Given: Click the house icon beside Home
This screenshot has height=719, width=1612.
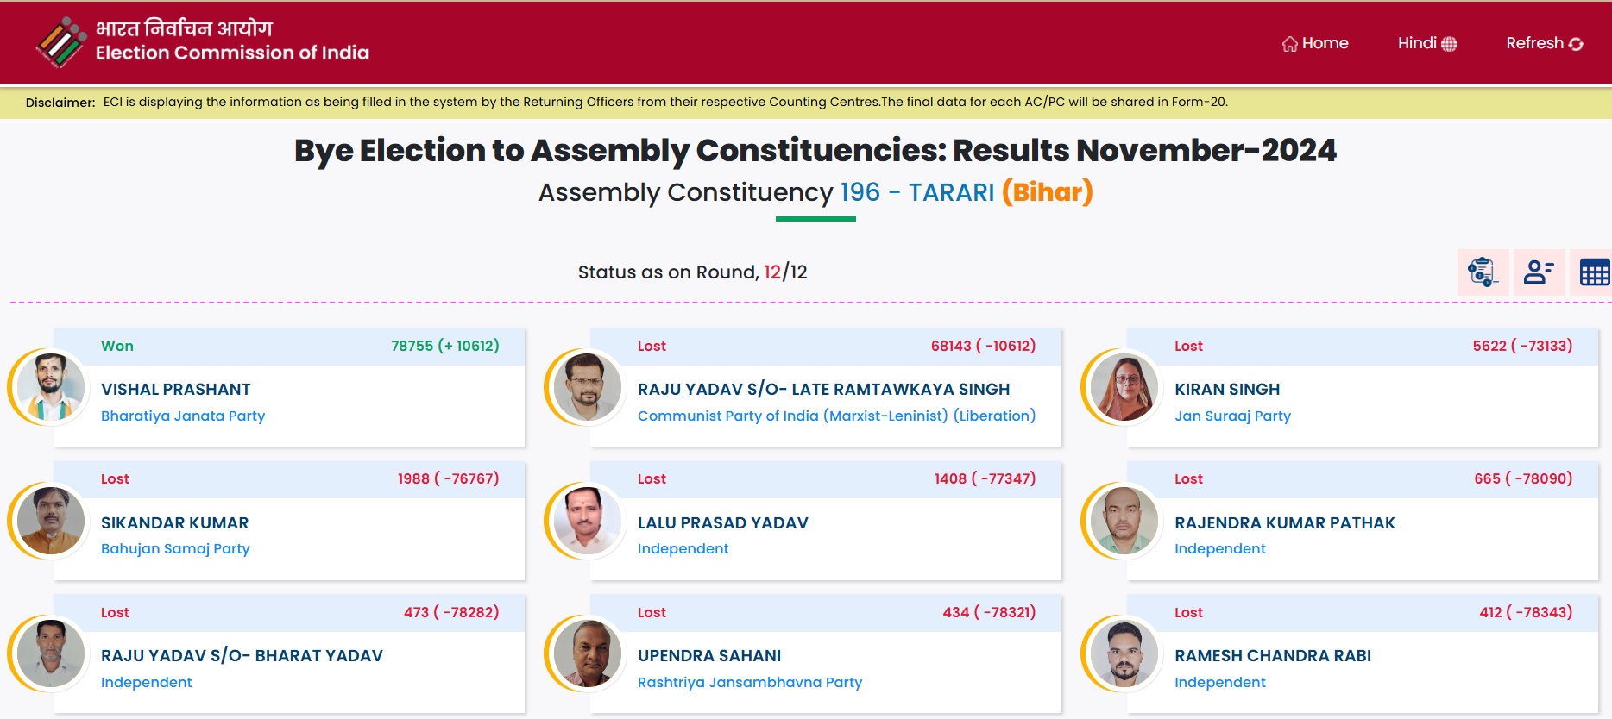Looking at the screenshot, I should (1289, 44).
